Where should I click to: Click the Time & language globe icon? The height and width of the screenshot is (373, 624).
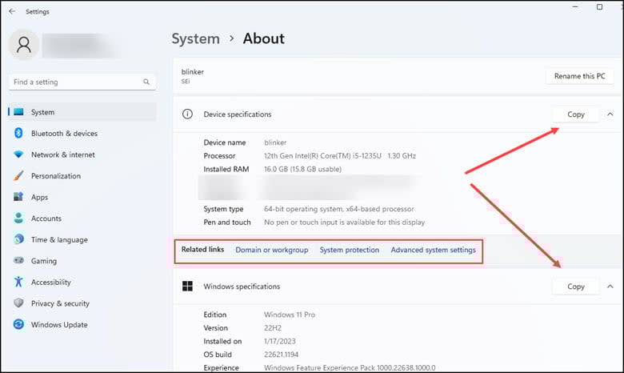click(x=18, y=239)
